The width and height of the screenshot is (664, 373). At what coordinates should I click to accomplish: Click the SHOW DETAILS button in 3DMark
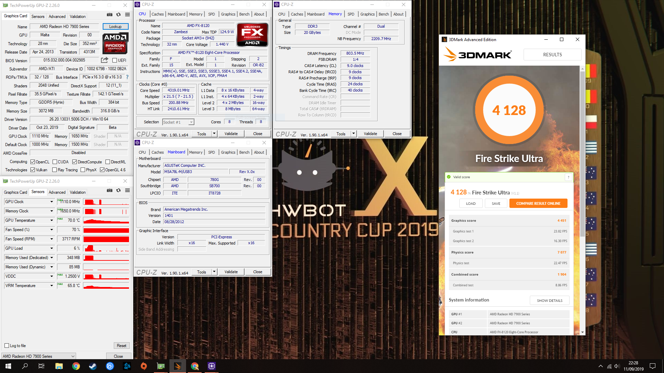pos(550,300)
